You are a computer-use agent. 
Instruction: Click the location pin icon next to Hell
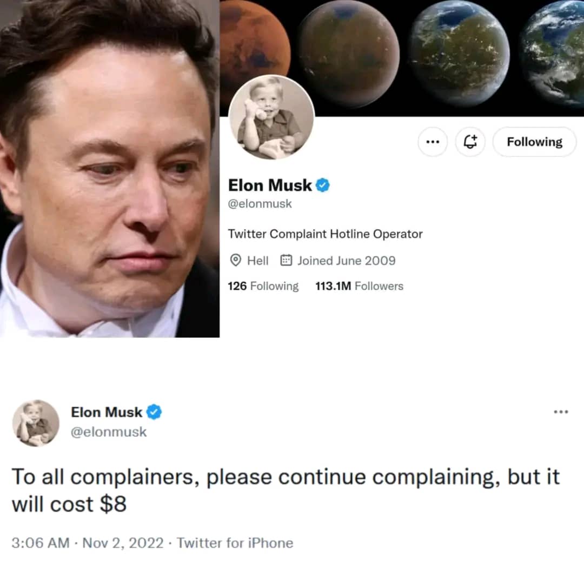235,260
